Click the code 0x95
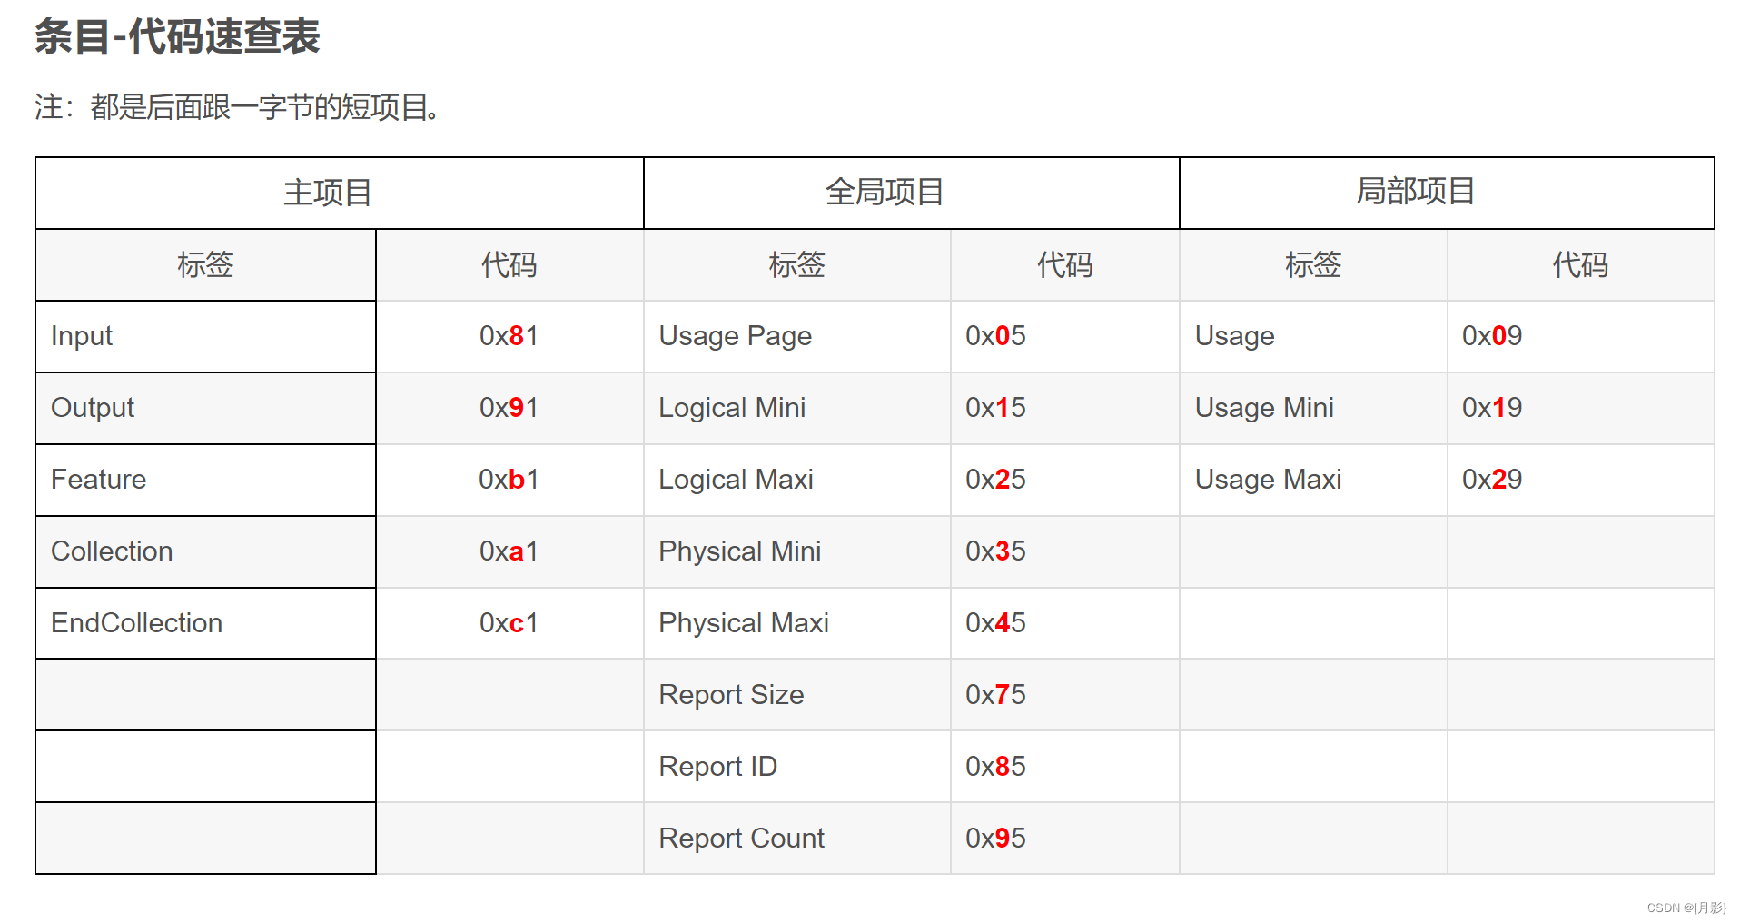The height and width of the screenshot is (923, 1740). click(995, 839)
